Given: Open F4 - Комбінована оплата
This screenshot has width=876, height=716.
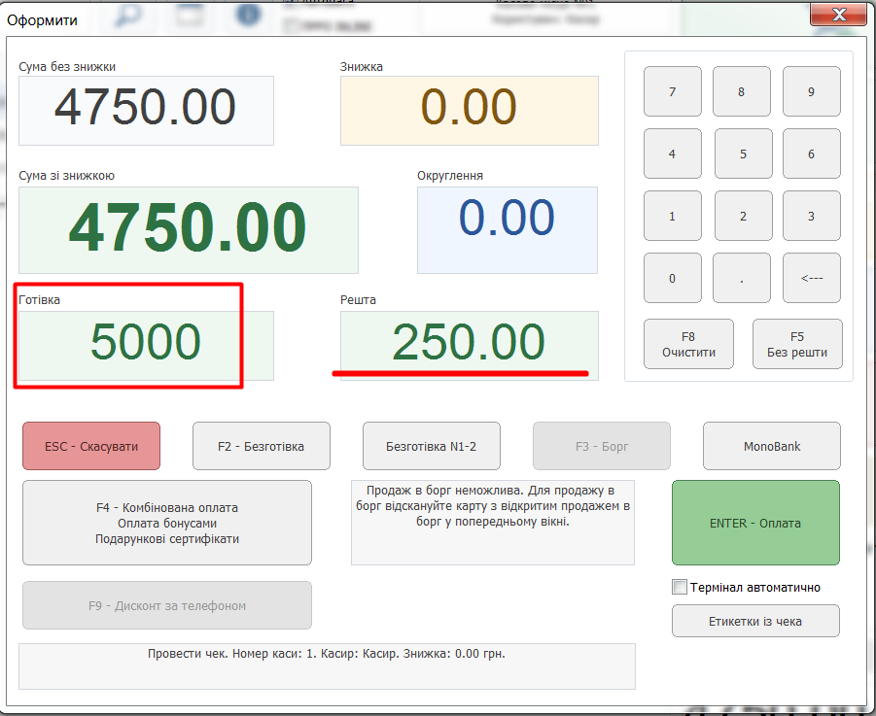Looking at the screenshot, I should (x=167, y=523).
